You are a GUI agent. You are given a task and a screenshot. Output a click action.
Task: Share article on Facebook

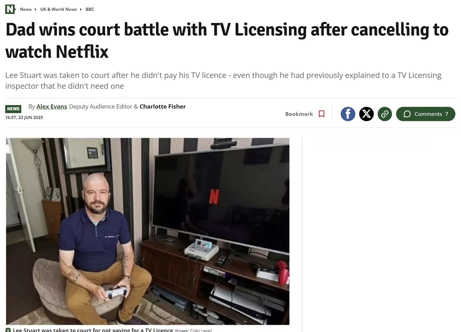[348, 114]
